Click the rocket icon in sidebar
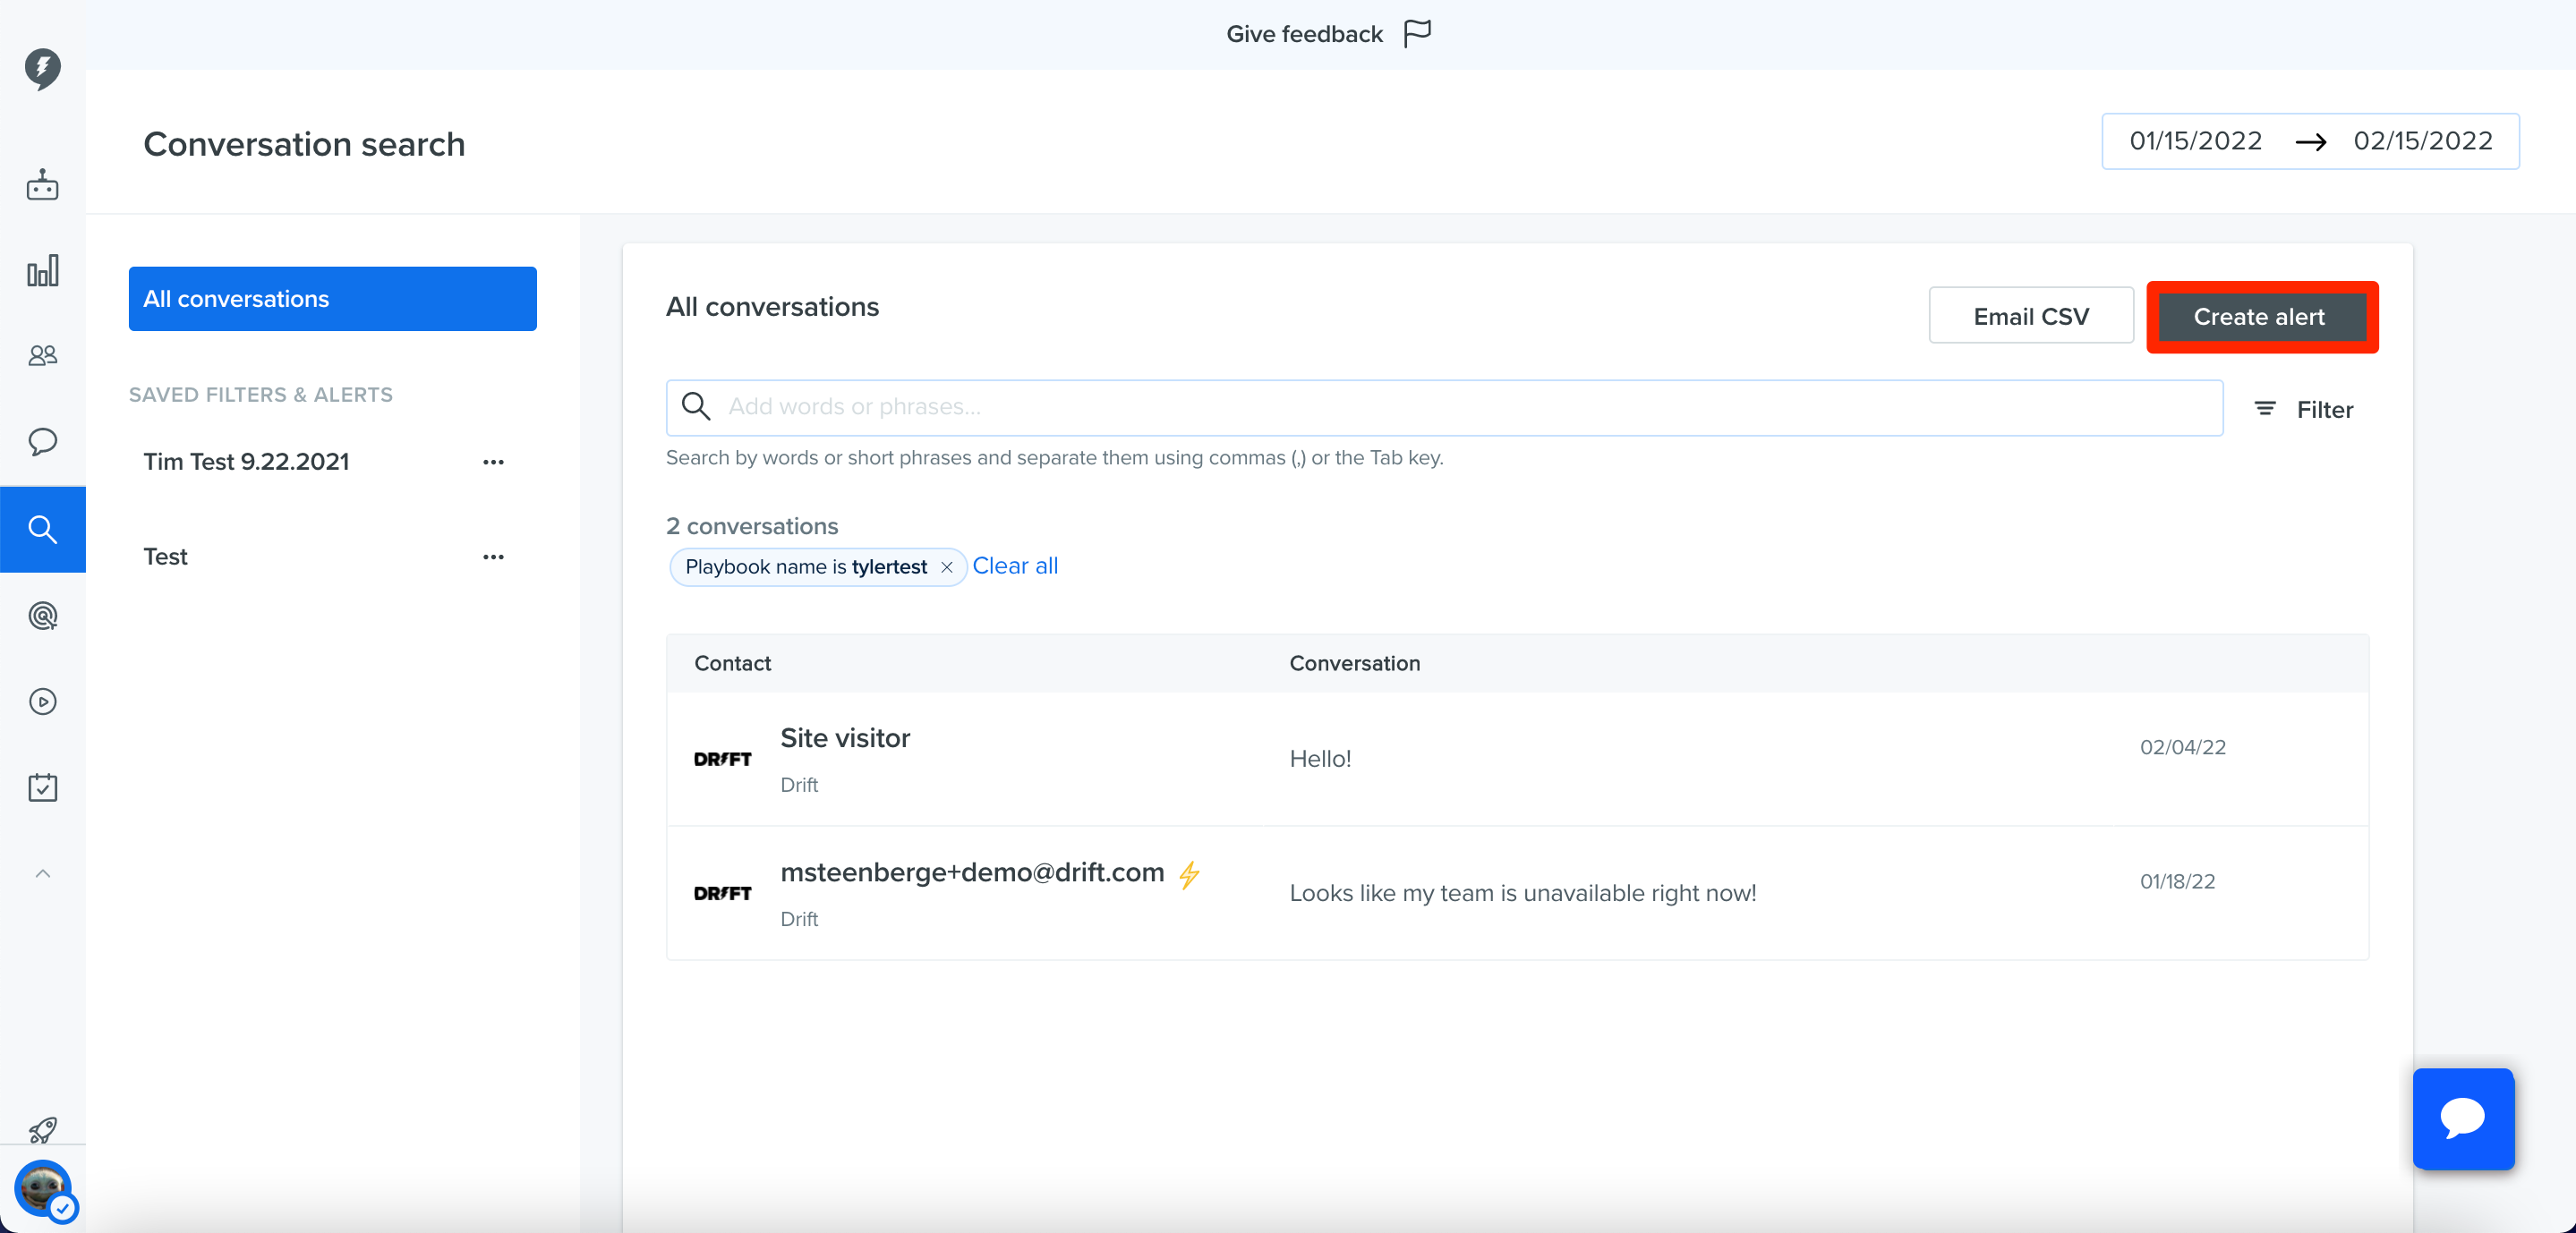Image resolution: width=2576 pixels, height=1233 pixels. point(42,1130)
